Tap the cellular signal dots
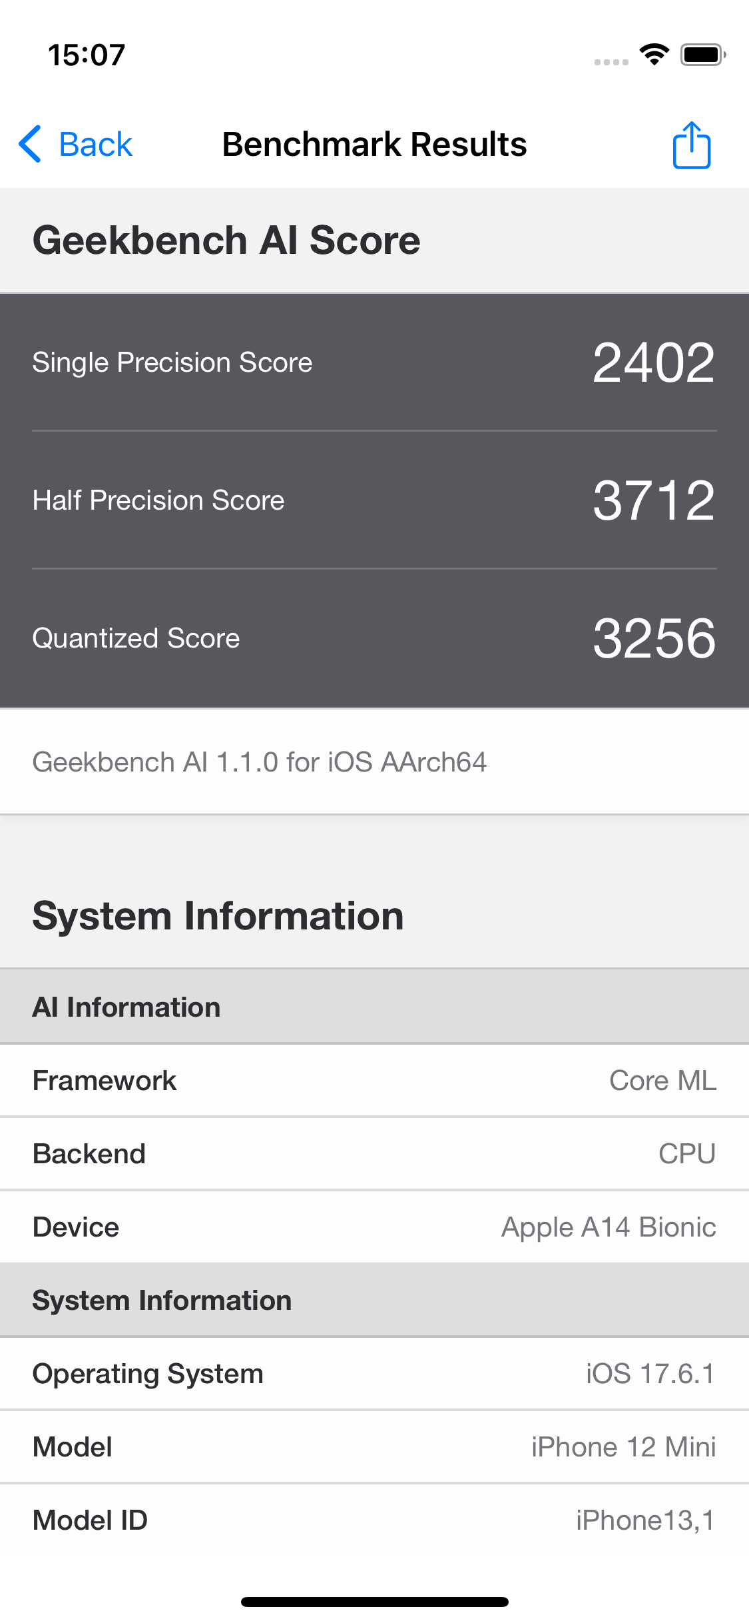The height and width of the screenshot is (1623, 749). click(611, 62)
